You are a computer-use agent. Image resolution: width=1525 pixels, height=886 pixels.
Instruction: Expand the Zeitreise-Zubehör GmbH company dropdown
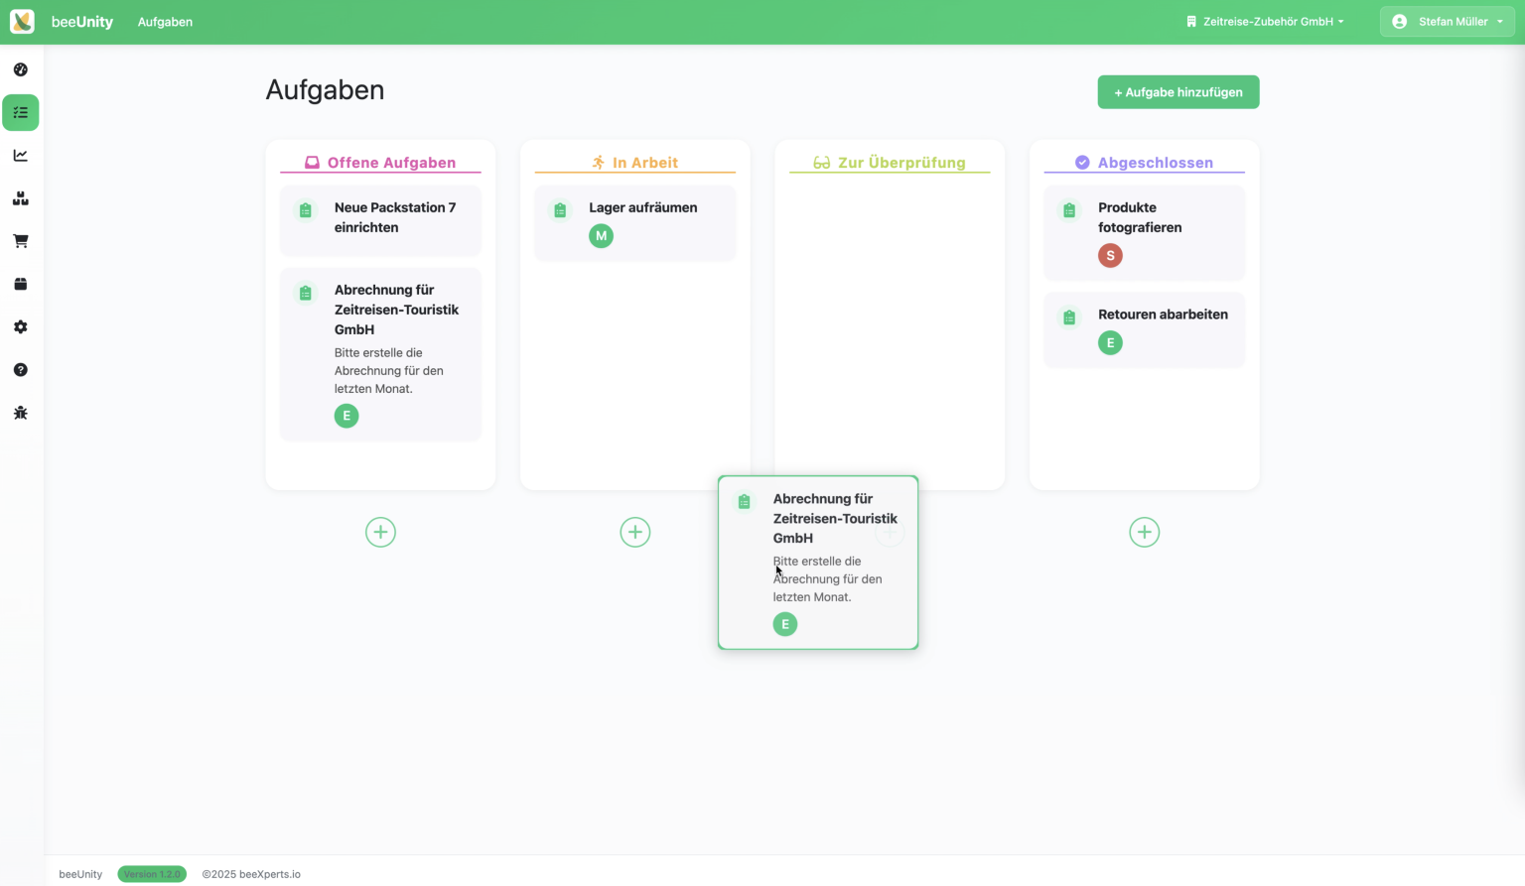tap(1265, 22)
